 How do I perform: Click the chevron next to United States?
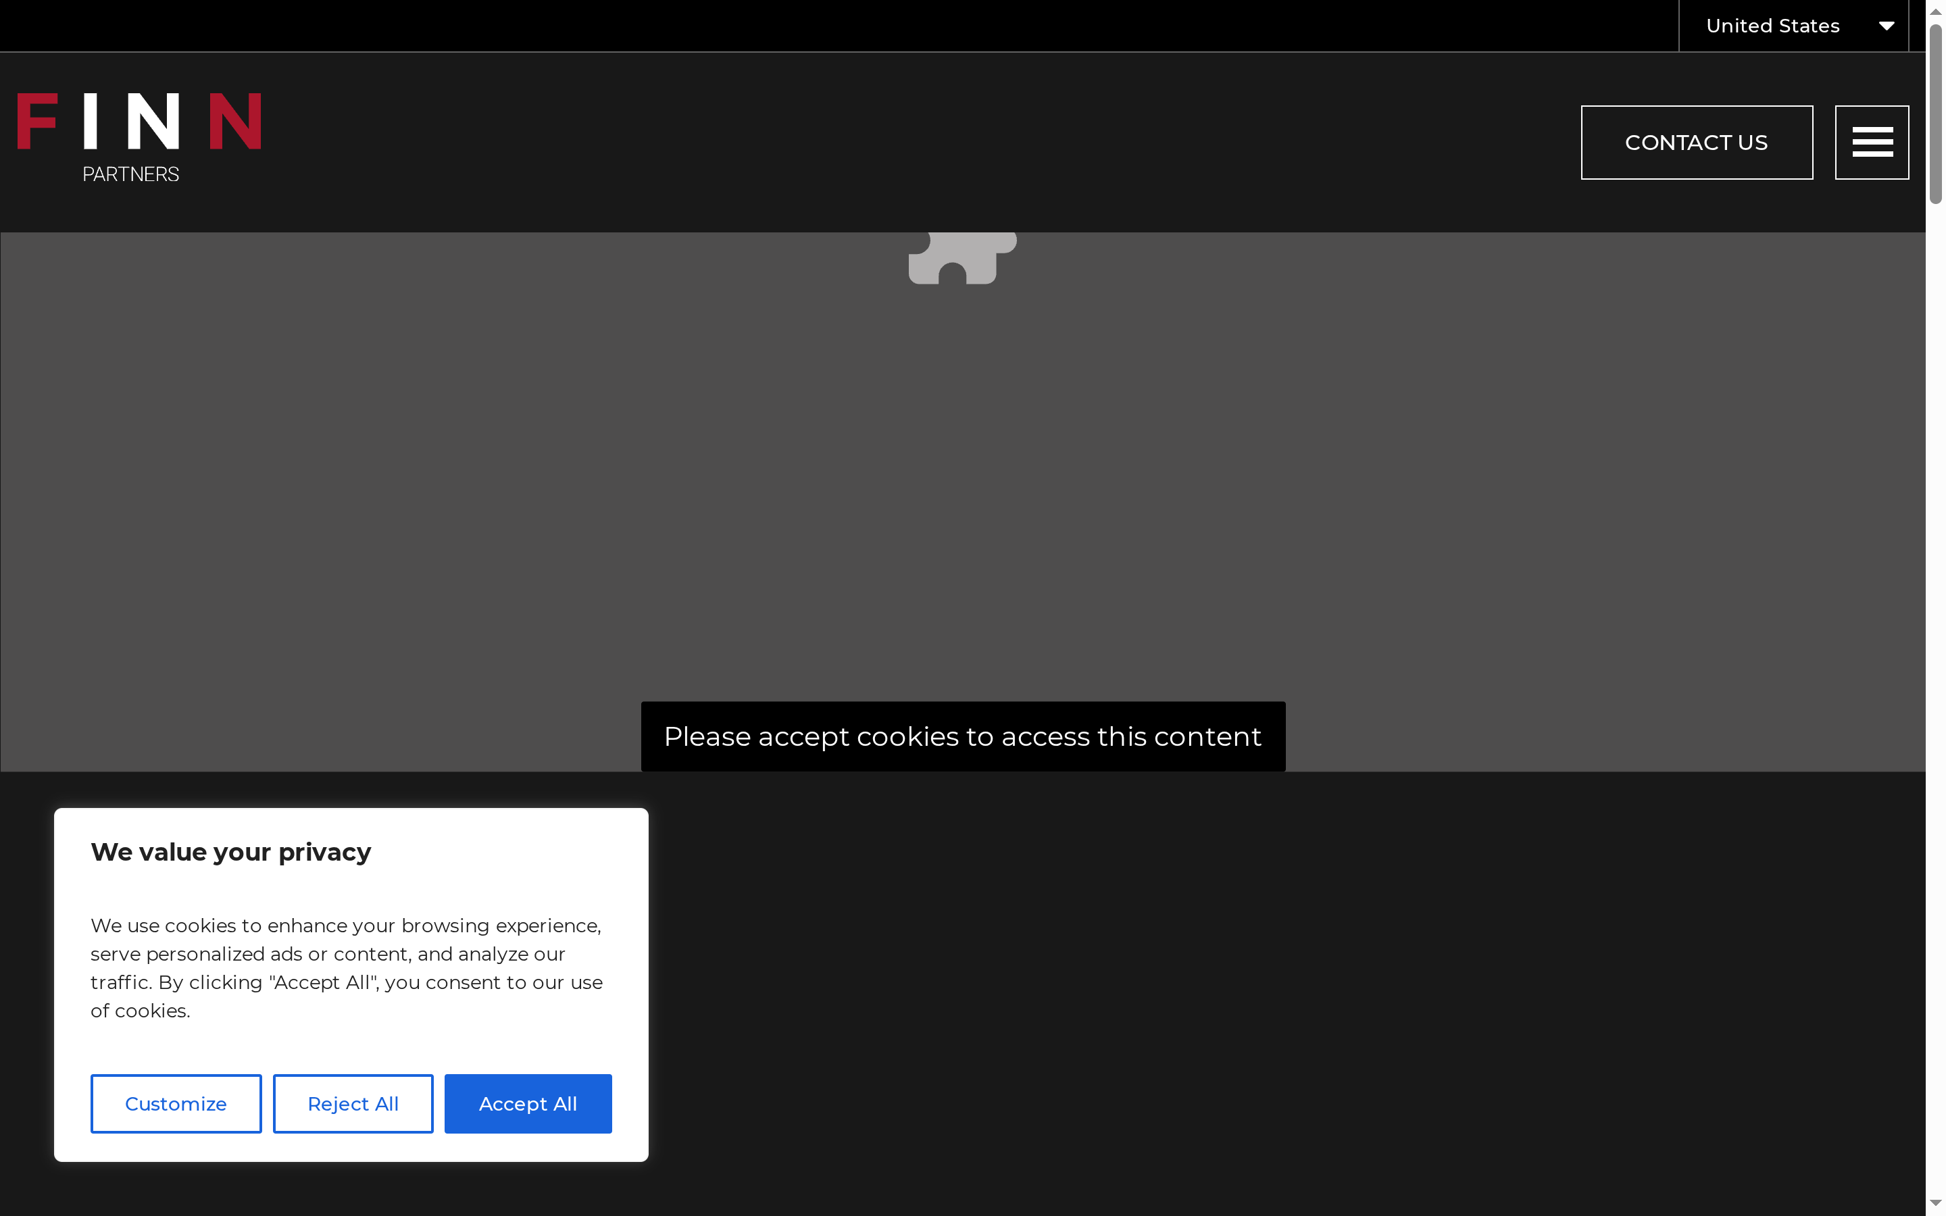[x=1886, y=25]
